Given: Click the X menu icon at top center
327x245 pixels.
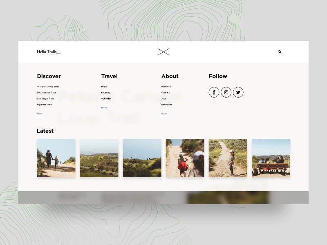Looking at the screenshot, I should click(163, 52).
